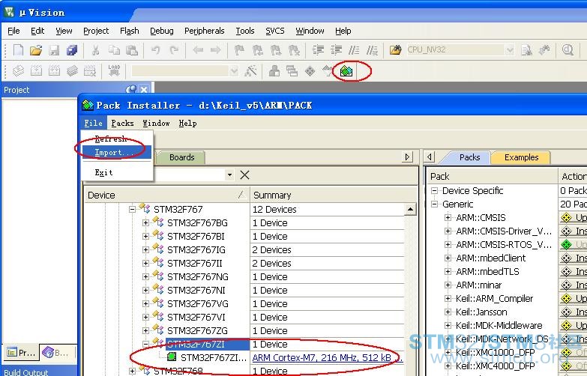
Task: Collapse the Device Specific packs group
Action: click(434, 191)
